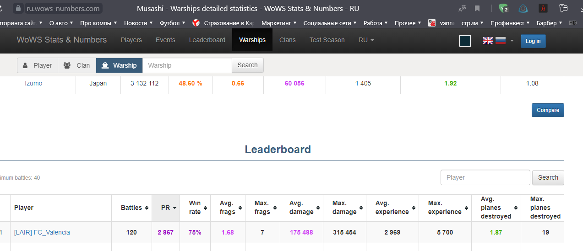Expand the 'Социальные сети' bookmark folder
The height and width of the screenshot is (251, 583).
[329, 23]
